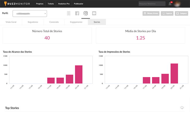Select the Instagram network icon
The width and height of the screenshot is (190, 125).
(85, 13)
